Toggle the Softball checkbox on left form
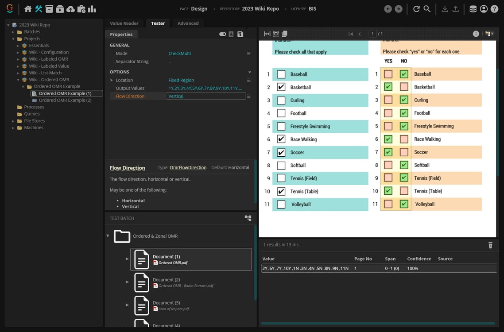The width and height of the screenshot is (504, 332). click(x=281, y=166)
